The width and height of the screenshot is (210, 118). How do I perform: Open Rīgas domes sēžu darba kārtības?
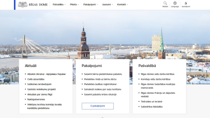158,74
